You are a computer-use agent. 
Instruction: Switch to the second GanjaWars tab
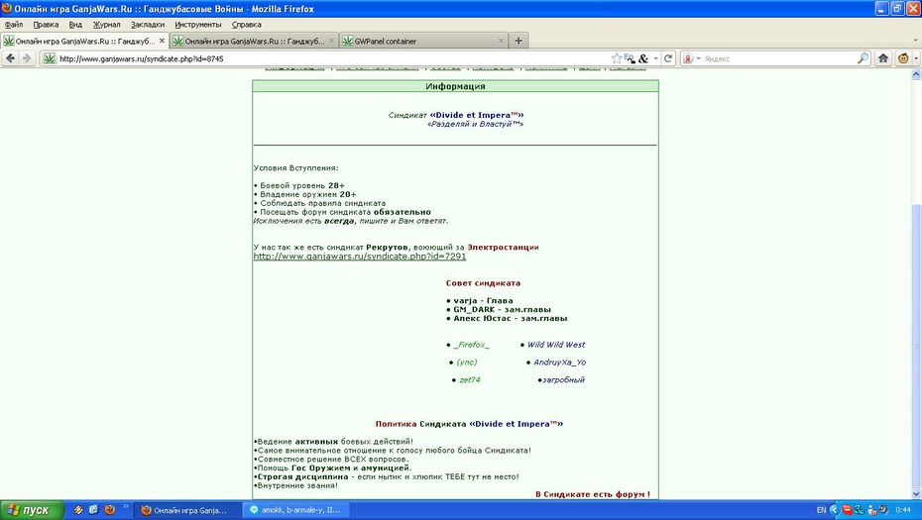[x=254, y=41]
